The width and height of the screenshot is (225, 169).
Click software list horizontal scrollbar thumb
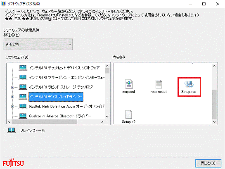click(x=45, y=122)
